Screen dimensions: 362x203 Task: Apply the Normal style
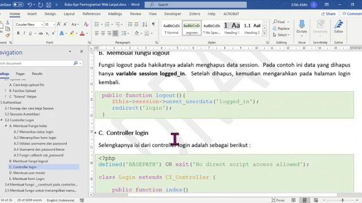[171, 28]
